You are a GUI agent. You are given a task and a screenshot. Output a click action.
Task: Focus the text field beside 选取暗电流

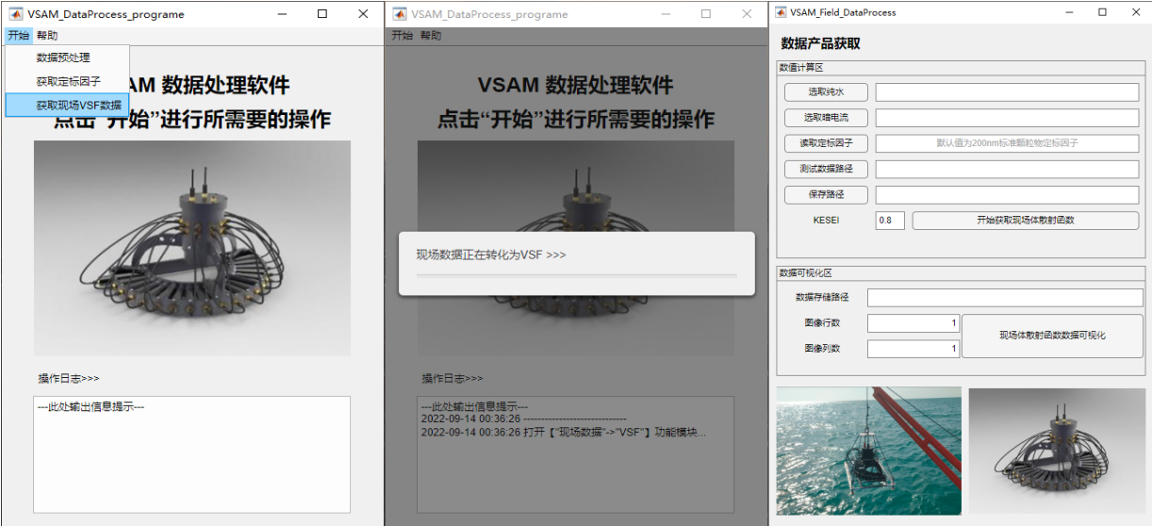(1007, 118)
